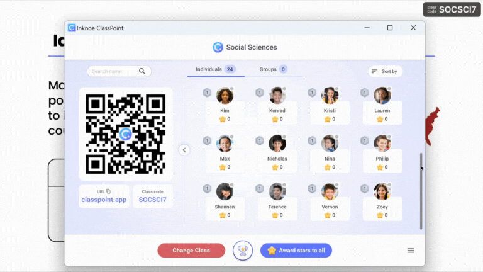Click the name label 'Shannen'
Viewport: 483px width, 272px height.
225,207
